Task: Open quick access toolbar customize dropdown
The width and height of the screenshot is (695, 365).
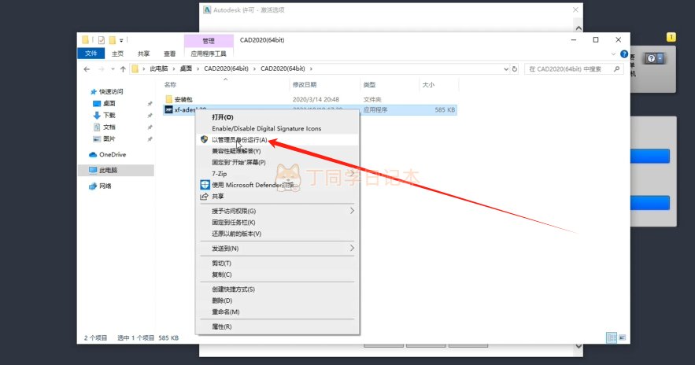Action: [x=121, y=40]
